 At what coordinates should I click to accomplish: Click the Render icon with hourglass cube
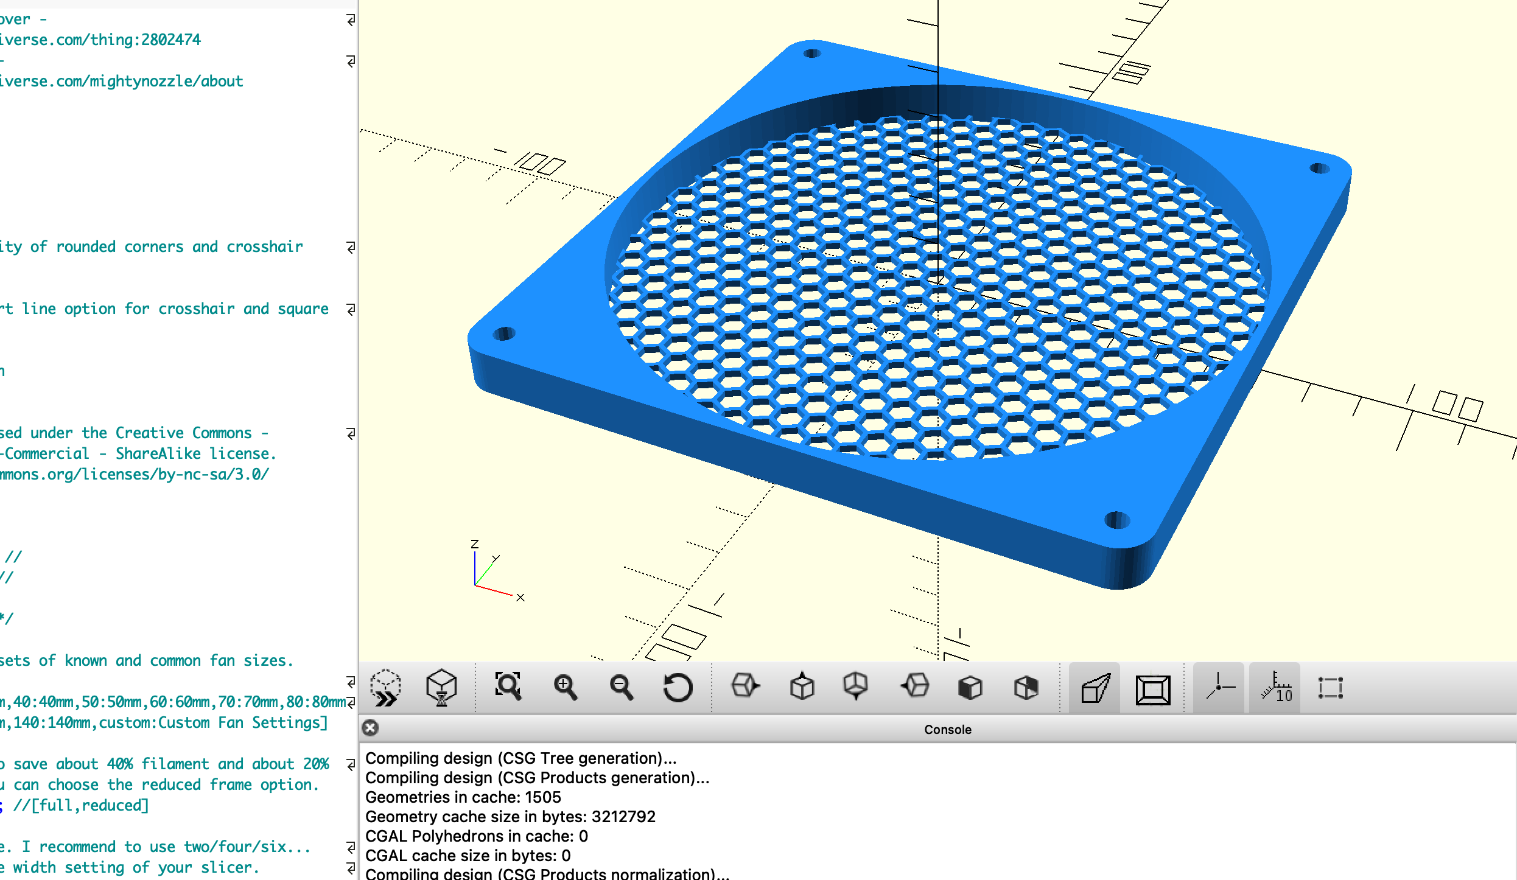click(442, 688)
